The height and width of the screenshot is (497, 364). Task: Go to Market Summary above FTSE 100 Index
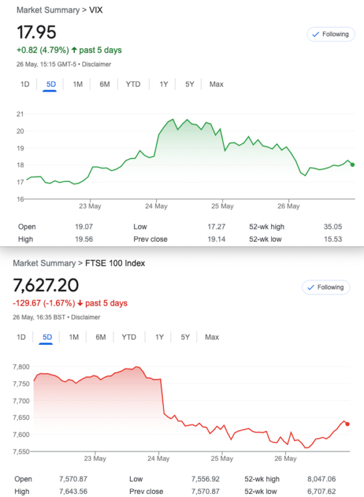(x=44, y=263)
